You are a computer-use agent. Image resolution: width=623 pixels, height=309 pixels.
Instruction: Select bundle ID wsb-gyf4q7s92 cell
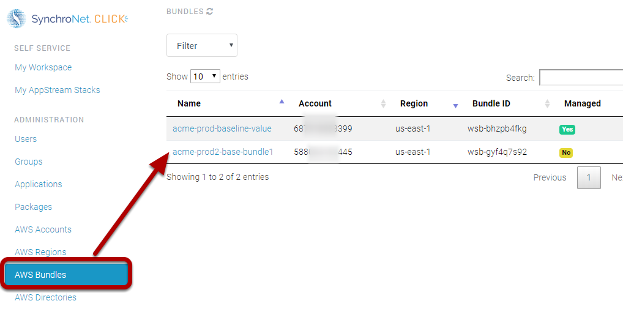498,152
